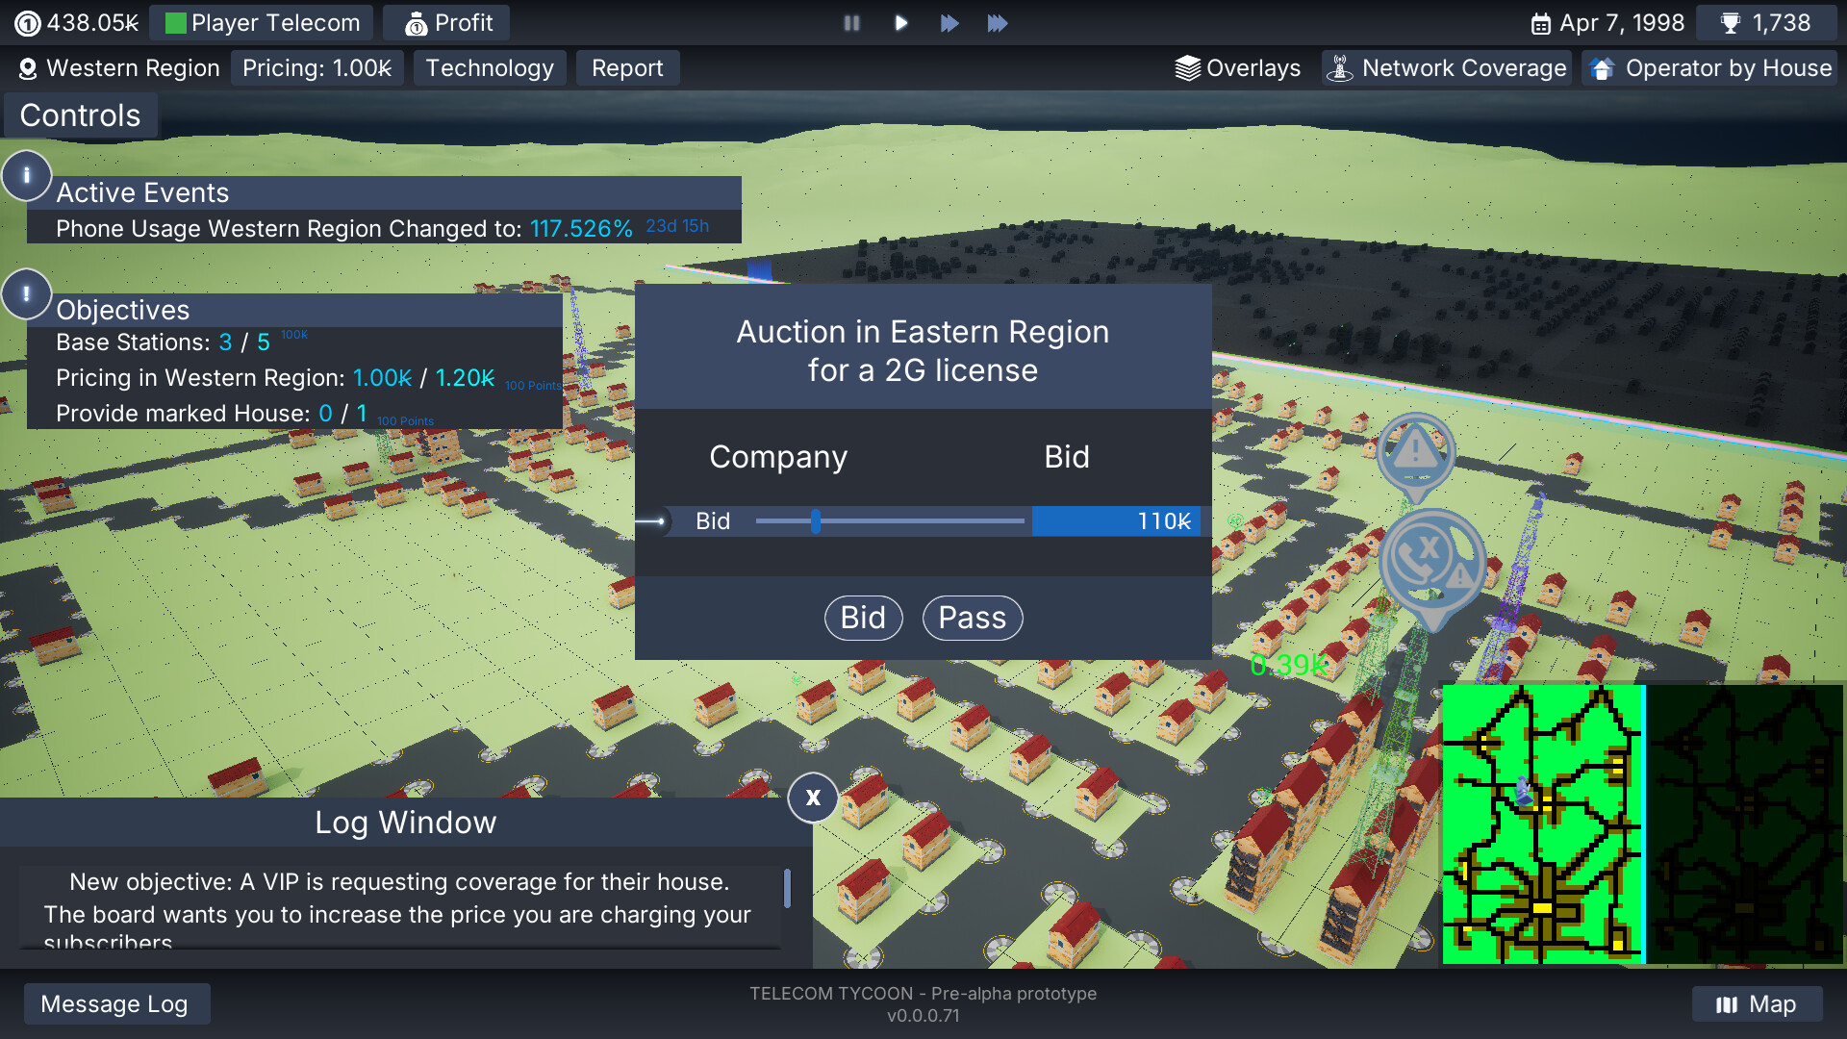The width and height of the screenshot is (1847, 1039).
Task: Open the Report menu
Action: coord(627,68)
